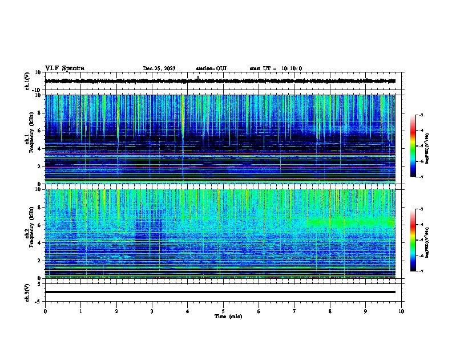
Task: Click the log(PSD) label beside ch.2 colorbar
Action: 427,242
